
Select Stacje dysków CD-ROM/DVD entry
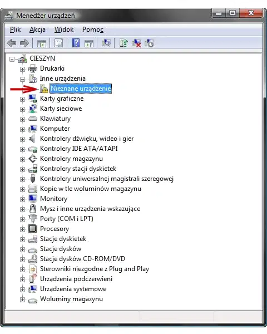82,259
